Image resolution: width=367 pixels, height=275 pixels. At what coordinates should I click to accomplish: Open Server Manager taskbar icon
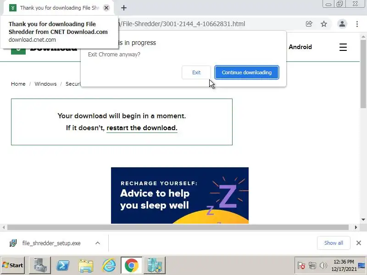click(x=40, y=265)
